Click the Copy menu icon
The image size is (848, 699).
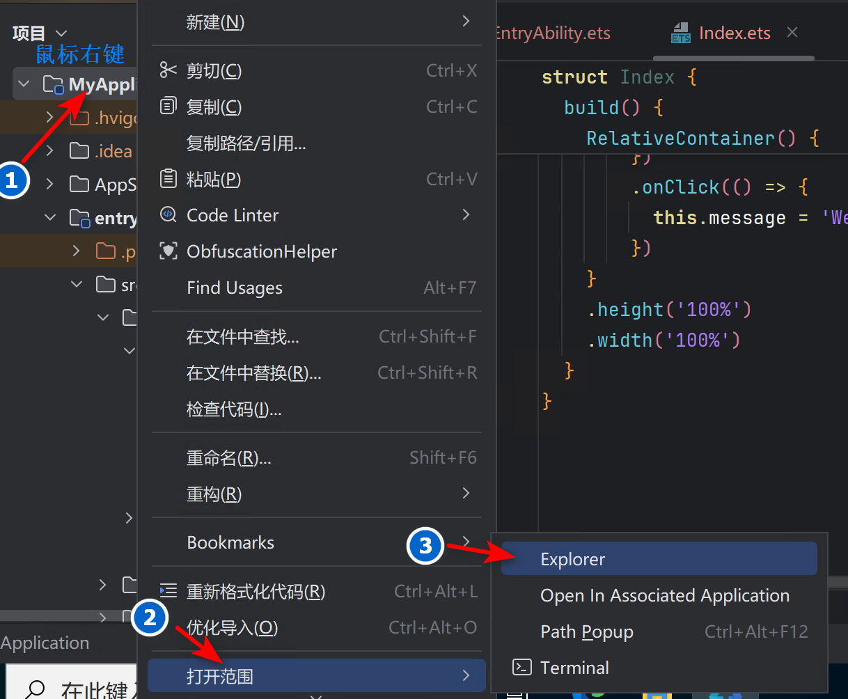[168, 107]
